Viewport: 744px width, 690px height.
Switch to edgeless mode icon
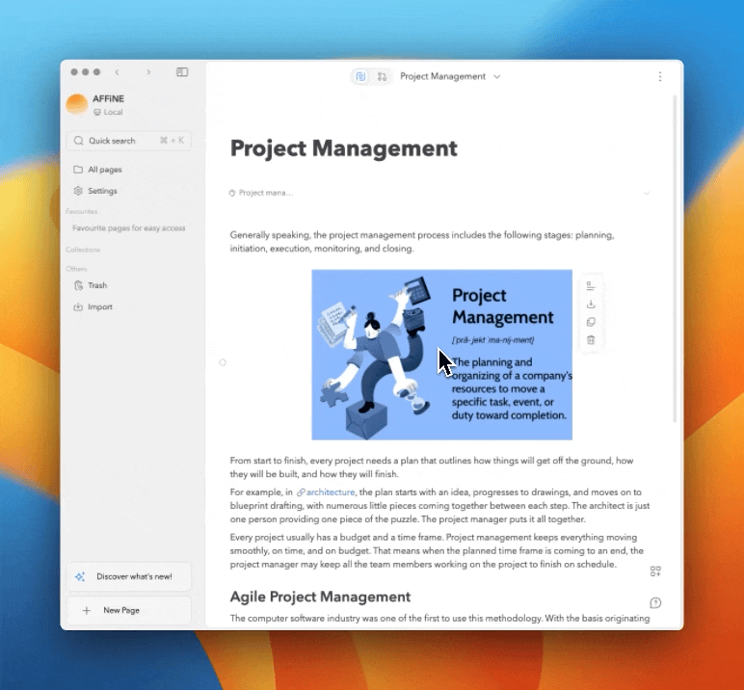tap(382, 76)
